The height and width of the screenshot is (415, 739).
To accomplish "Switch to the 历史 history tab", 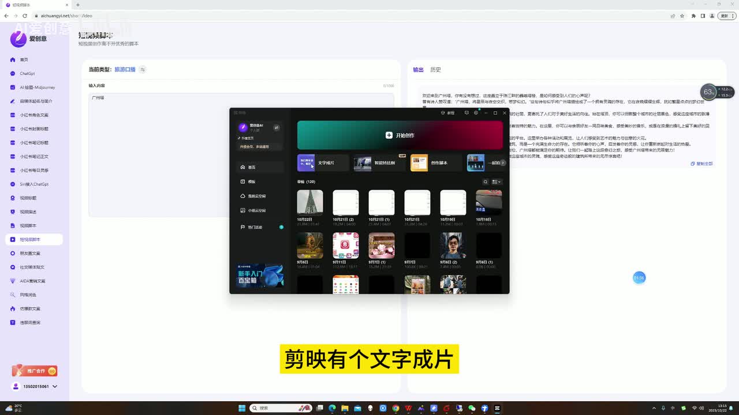I will coord(435,70).
